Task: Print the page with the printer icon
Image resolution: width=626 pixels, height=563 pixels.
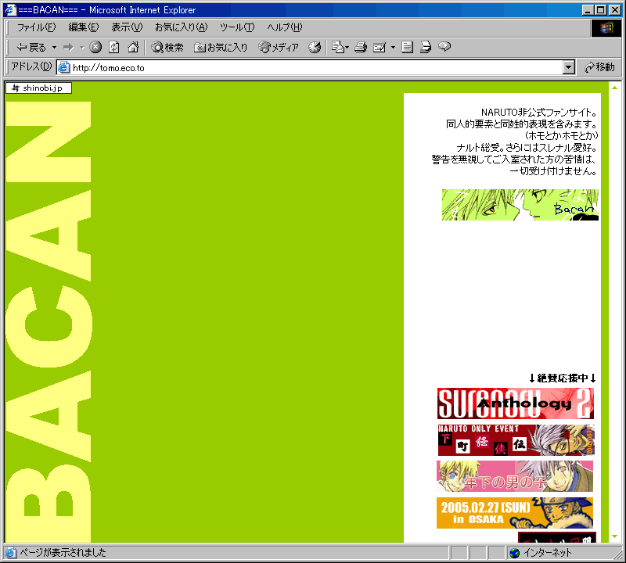Action: point(361,48)
